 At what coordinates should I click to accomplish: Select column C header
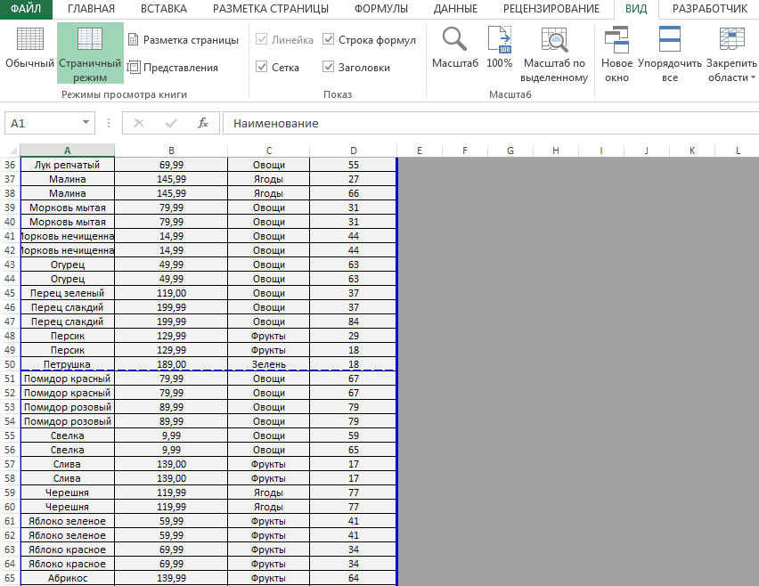click(268, 151)
